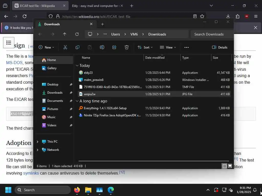Open the Sort dropdown menu

coord(145,47)
